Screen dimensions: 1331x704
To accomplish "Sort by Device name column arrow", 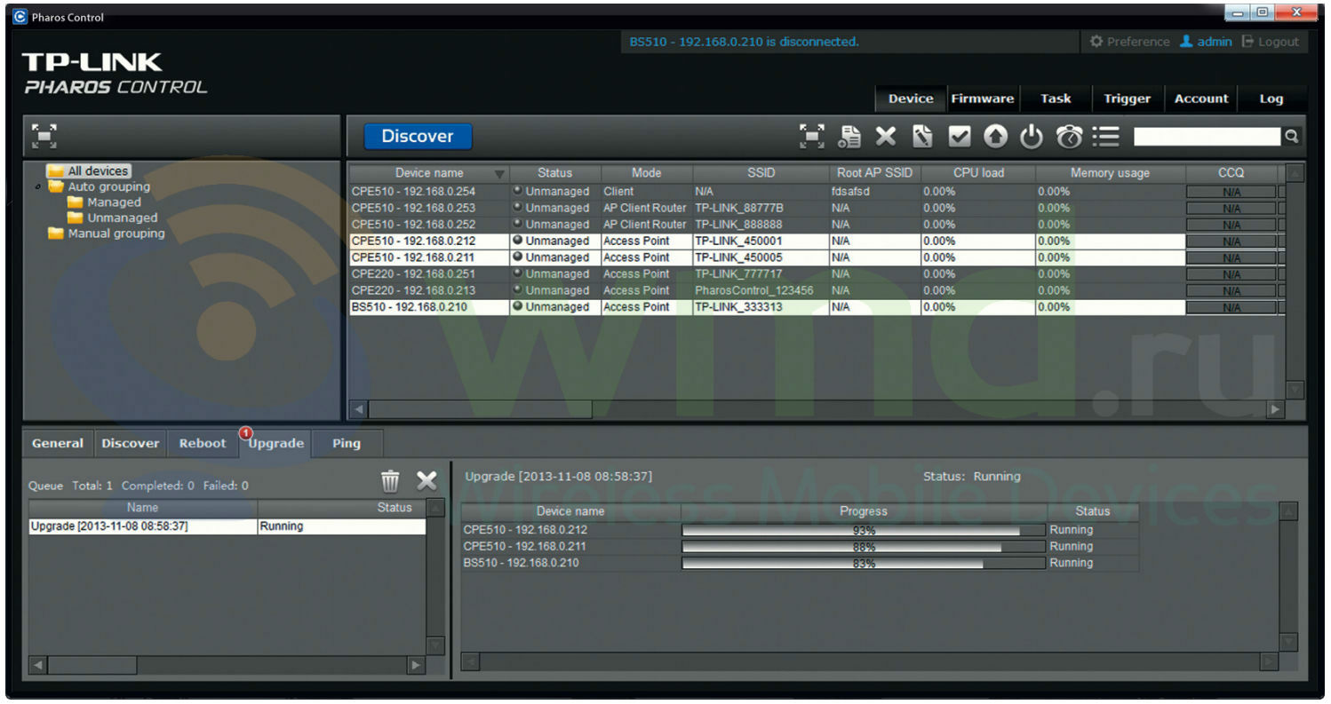I will (499, 174).
